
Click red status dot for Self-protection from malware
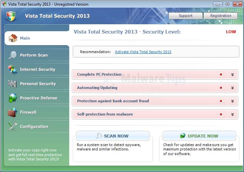(x=221, y=114)
